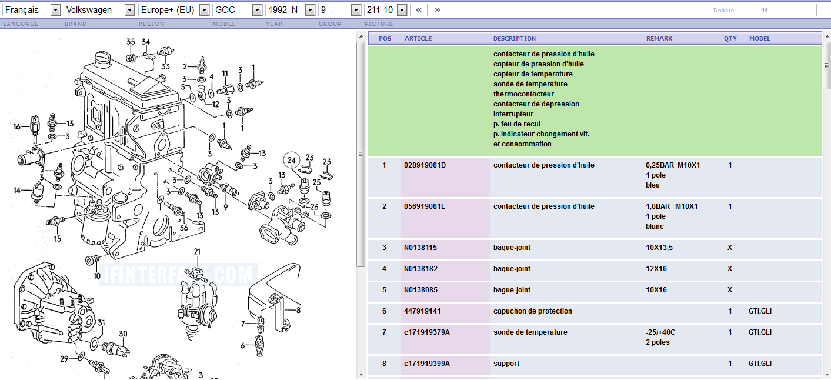
Task: Click the DESCRIPTION column header
Action: 515,38
